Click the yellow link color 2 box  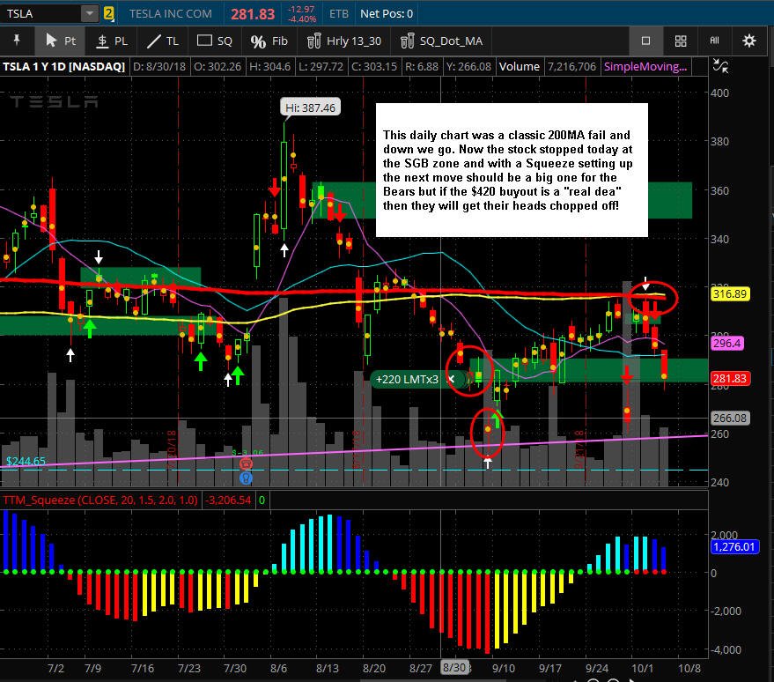pyautogui.click(x=108, y=13)
